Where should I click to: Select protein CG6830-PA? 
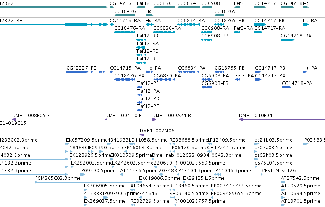coord(167,76)
